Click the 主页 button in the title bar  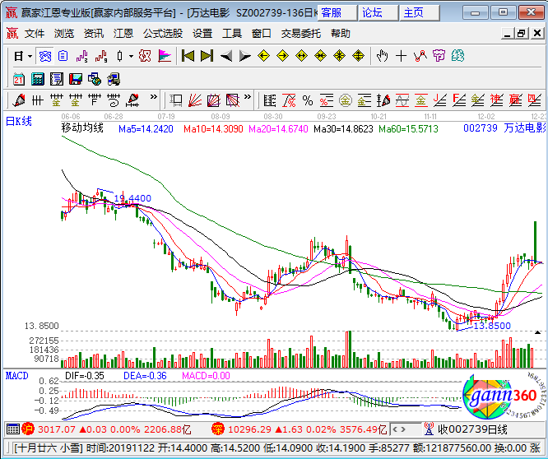click(420, 13)
